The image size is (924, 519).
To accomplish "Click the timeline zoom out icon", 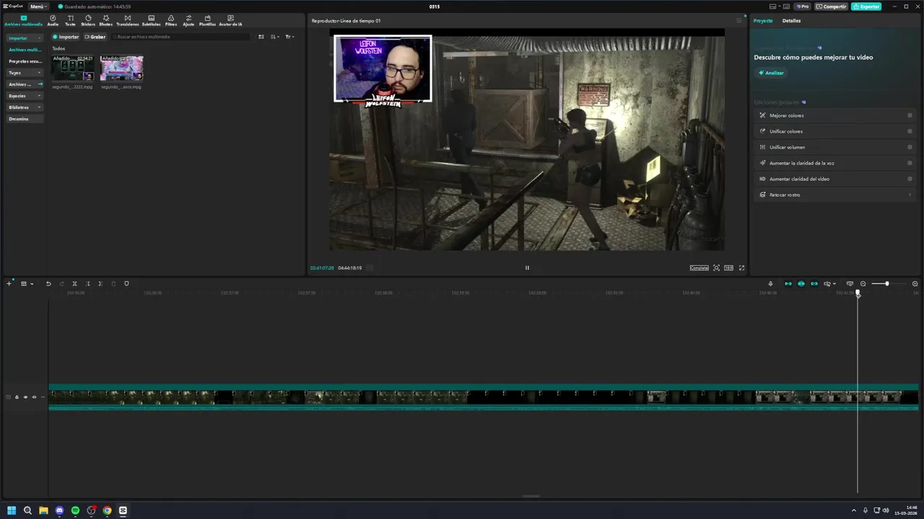I will pyautogui.click(x=863, y=284).
